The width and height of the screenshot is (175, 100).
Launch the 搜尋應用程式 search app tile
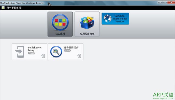tap(66, 52)
